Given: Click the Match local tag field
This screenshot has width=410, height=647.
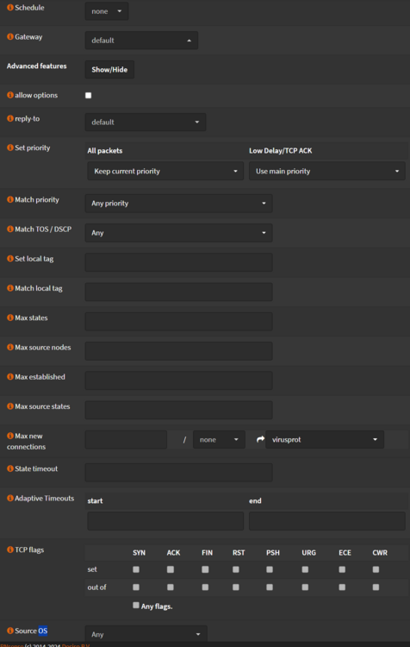Looking at the screenshot, I should point(179,292).
